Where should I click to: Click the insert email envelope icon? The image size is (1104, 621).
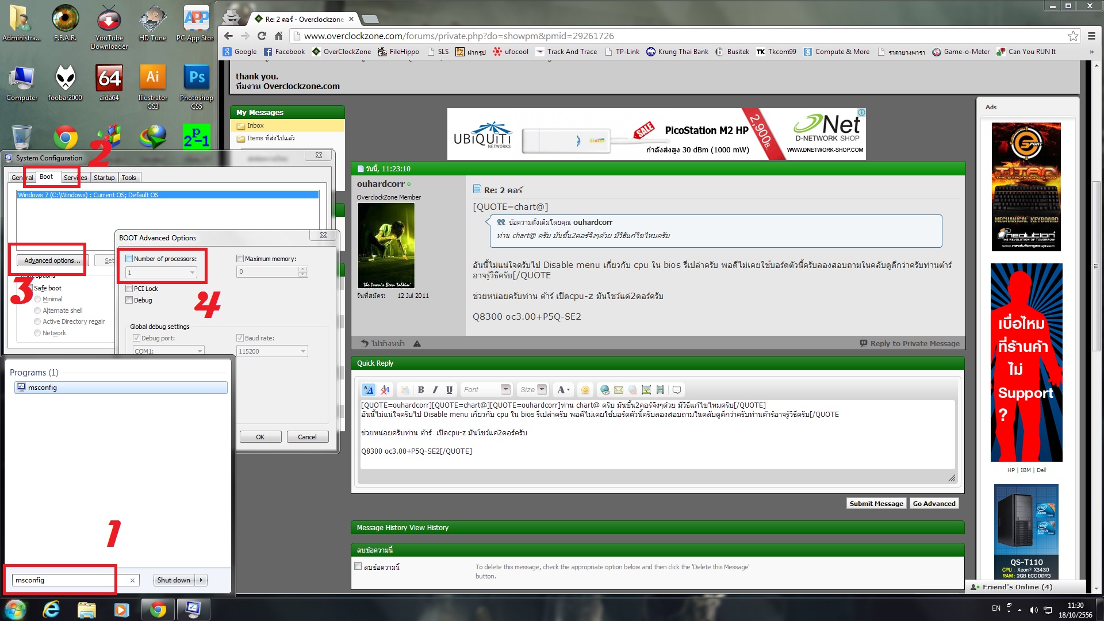click(x=619, y=390)
